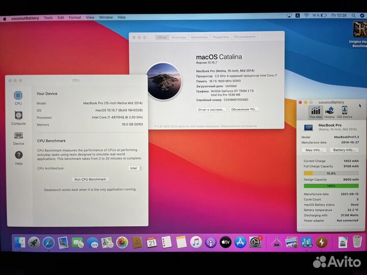The image size is (367, 275).
Task: Open the Help menu in menu bar
Action: coord(121,17)
